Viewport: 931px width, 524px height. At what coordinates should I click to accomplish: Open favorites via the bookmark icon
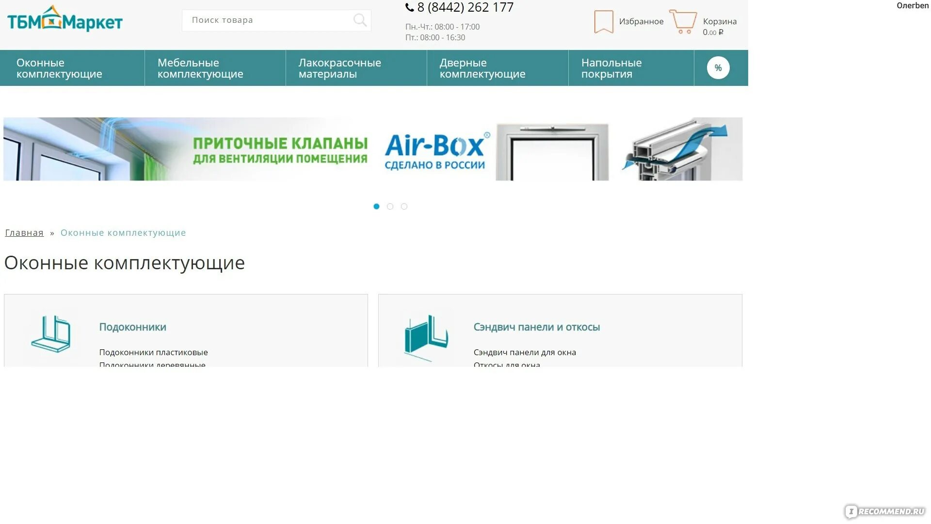pyautogui.click(x=604, y=22)
